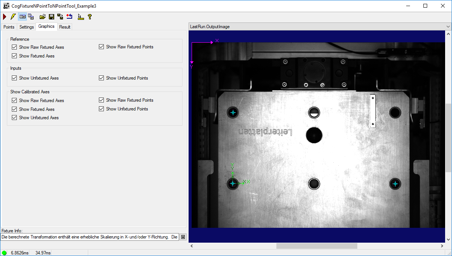
Task: Click the save floppy disk icon
Action: point(52,17)
